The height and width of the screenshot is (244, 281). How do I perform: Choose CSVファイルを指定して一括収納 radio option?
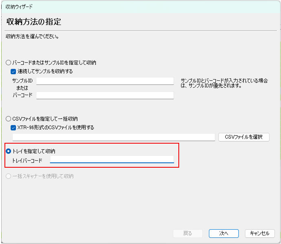(9, 119)
